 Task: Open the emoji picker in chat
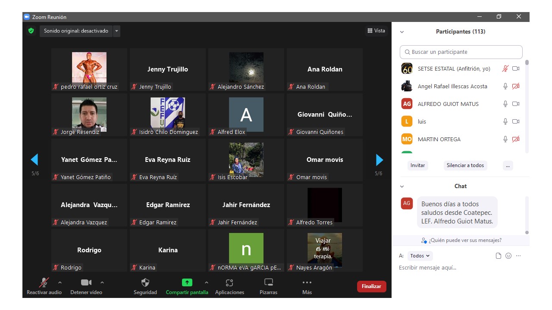(508, 256)
